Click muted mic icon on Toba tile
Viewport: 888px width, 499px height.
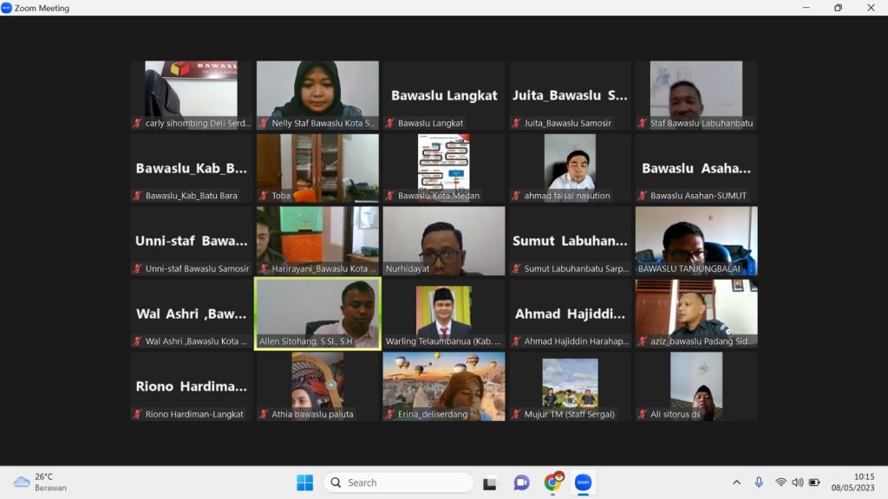point(264,196)
